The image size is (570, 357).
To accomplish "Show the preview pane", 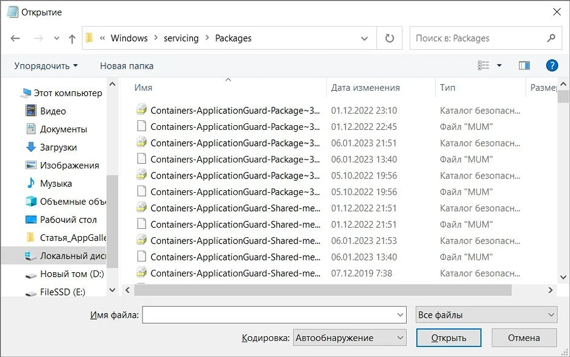I will (x=524, y=65).
